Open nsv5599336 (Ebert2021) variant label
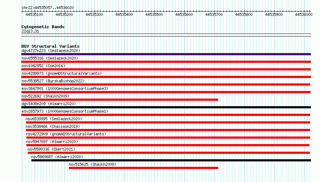The width and height of the screenshot is (321, 182). pos(51,149)
